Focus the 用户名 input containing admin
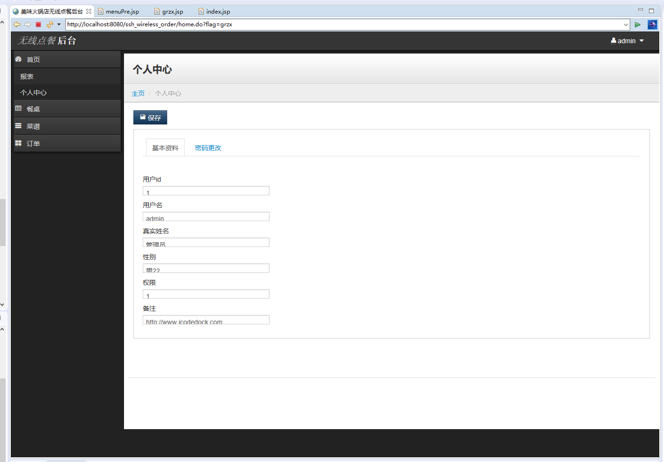 click(206, 216)
